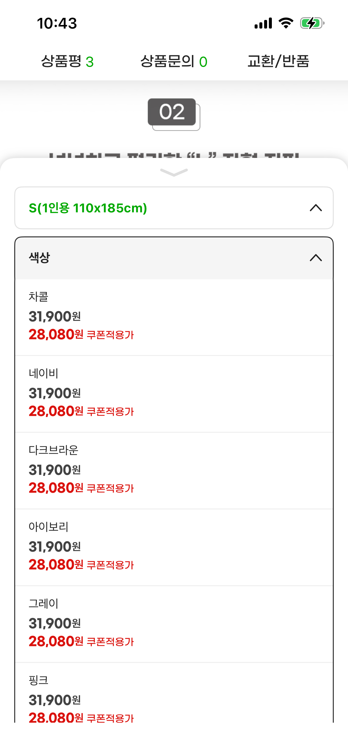Click the chevron arrow in size selector

(x=316, y=208)
